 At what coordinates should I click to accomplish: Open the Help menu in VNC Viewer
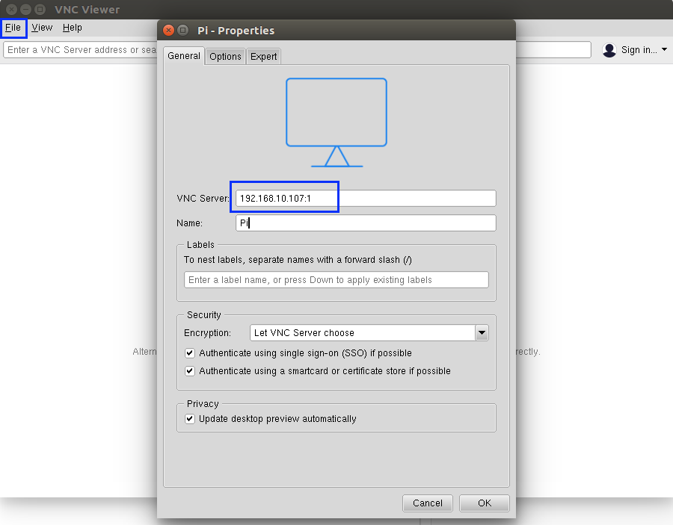pos(72,28)
